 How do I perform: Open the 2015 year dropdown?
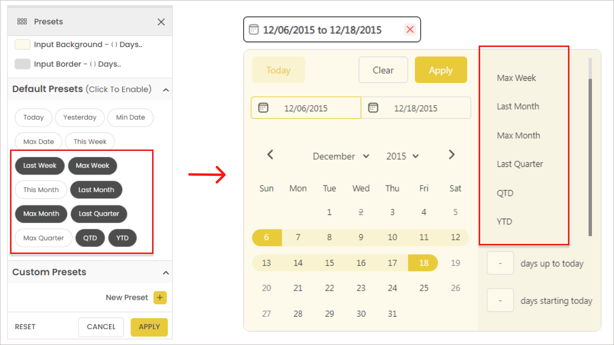coord(402,156)
